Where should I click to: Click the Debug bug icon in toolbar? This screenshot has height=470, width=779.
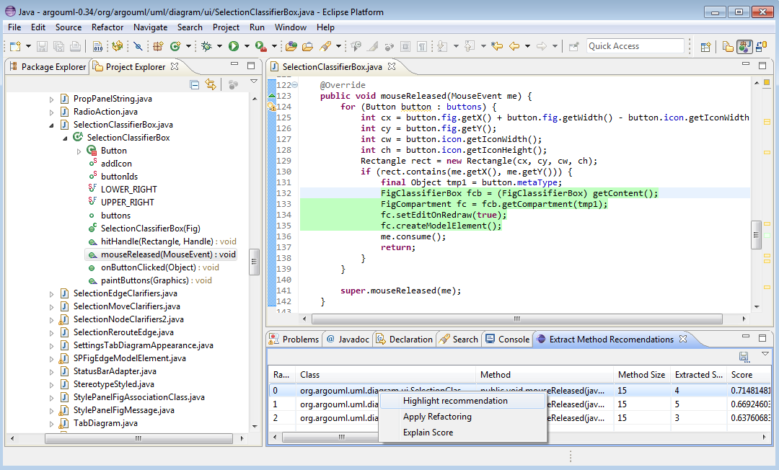206,46
